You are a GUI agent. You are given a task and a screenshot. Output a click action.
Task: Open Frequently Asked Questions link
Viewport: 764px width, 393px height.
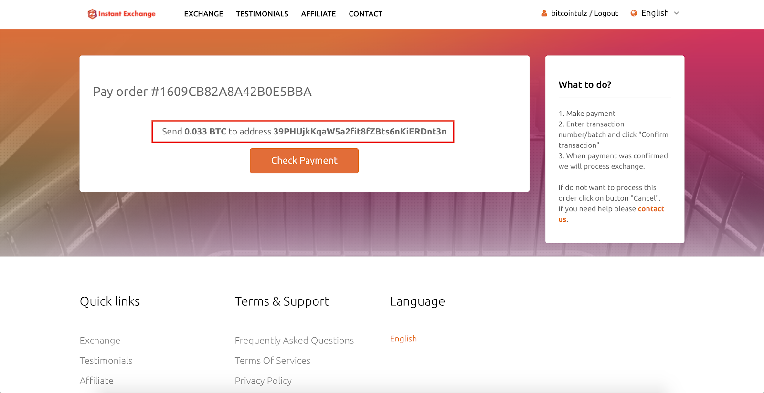(294, 341)
